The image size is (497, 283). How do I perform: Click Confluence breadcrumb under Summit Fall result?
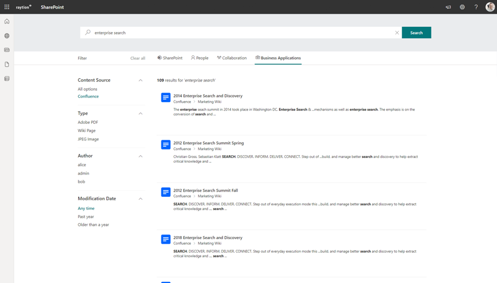[182, 196]
